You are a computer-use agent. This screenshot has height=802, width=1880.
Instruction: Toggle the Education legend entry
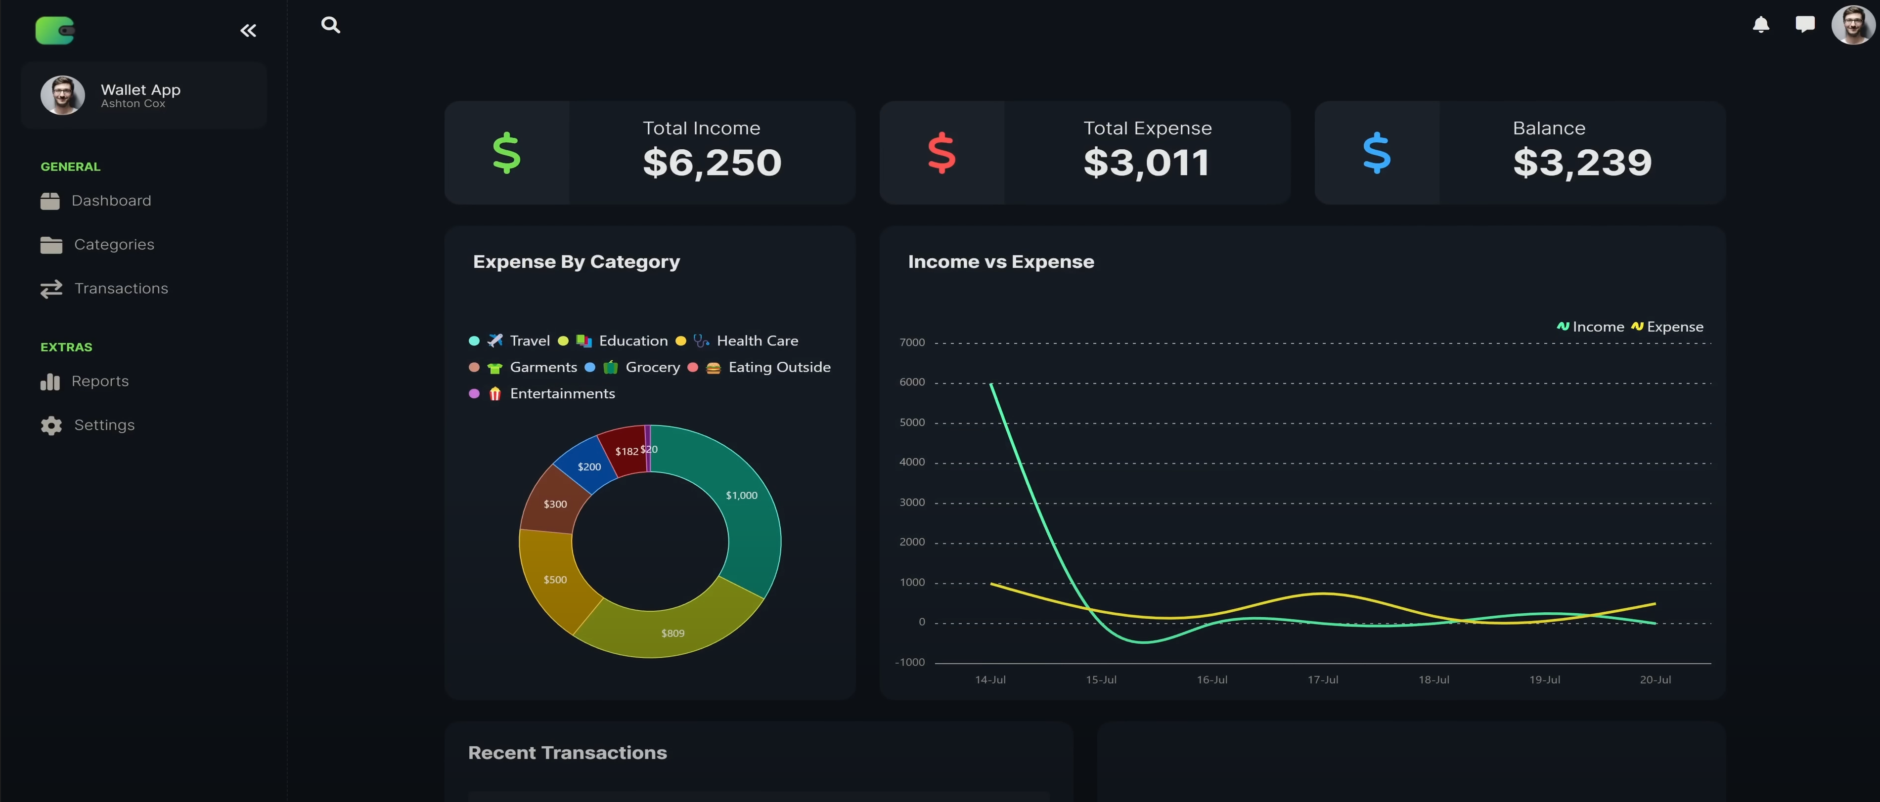tap(632, 340)
